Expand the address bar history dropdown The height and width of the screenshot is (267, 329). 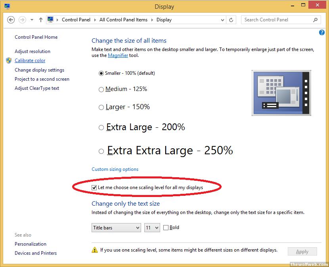pyautogui.click(x=223, y=20)
